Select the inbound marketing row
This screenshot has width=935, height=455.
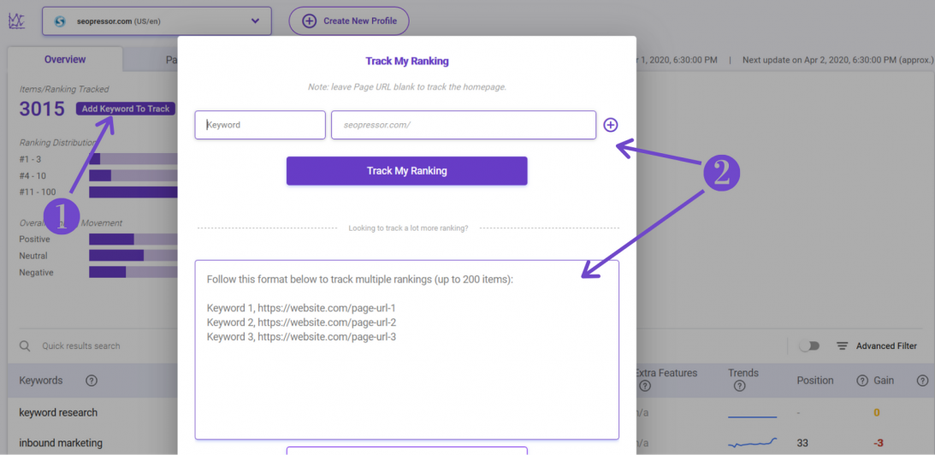[61, 443]
